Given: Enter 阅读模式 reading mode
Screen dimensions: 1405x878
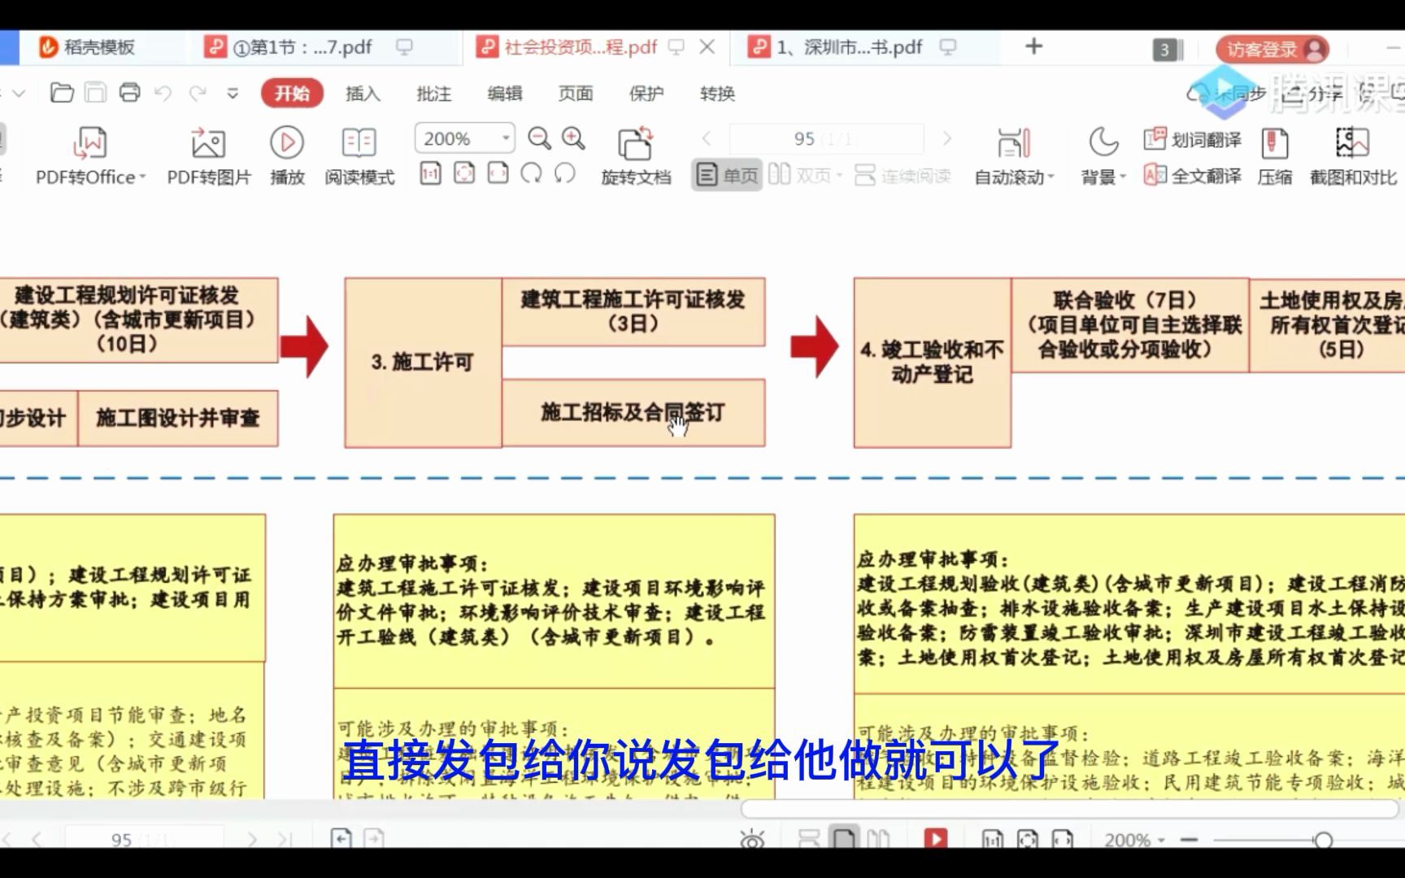Looking at the screenshot, I should coord(359,156).
